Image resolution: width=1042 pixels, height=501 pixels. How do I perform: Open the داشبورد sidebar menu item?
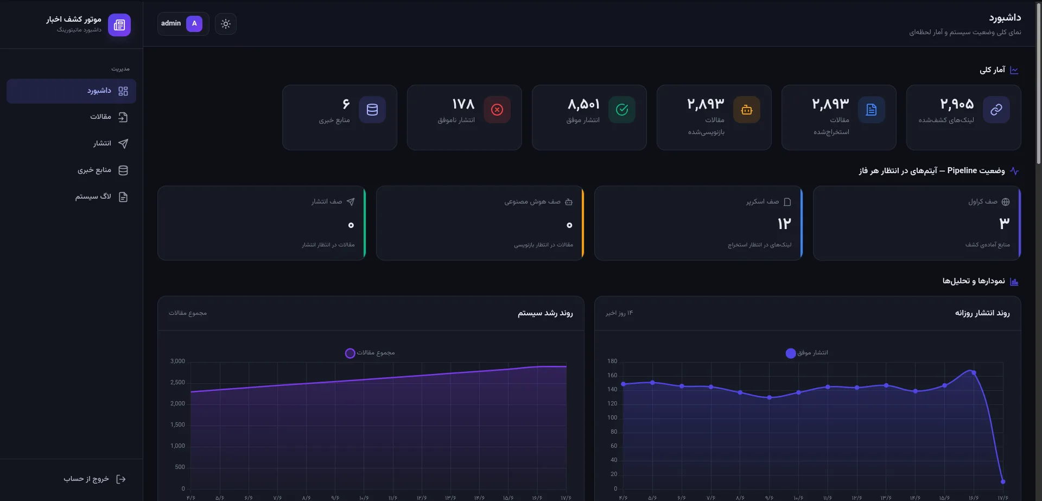coord(71,91)
